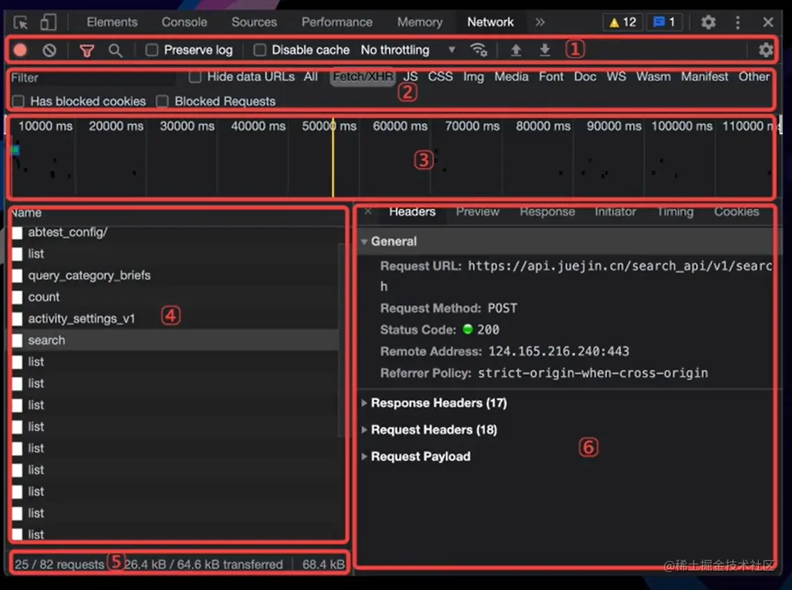Screen dimensions: 792x590
Task: Check Has blocked cookies
Action: [x=18, y=102]
